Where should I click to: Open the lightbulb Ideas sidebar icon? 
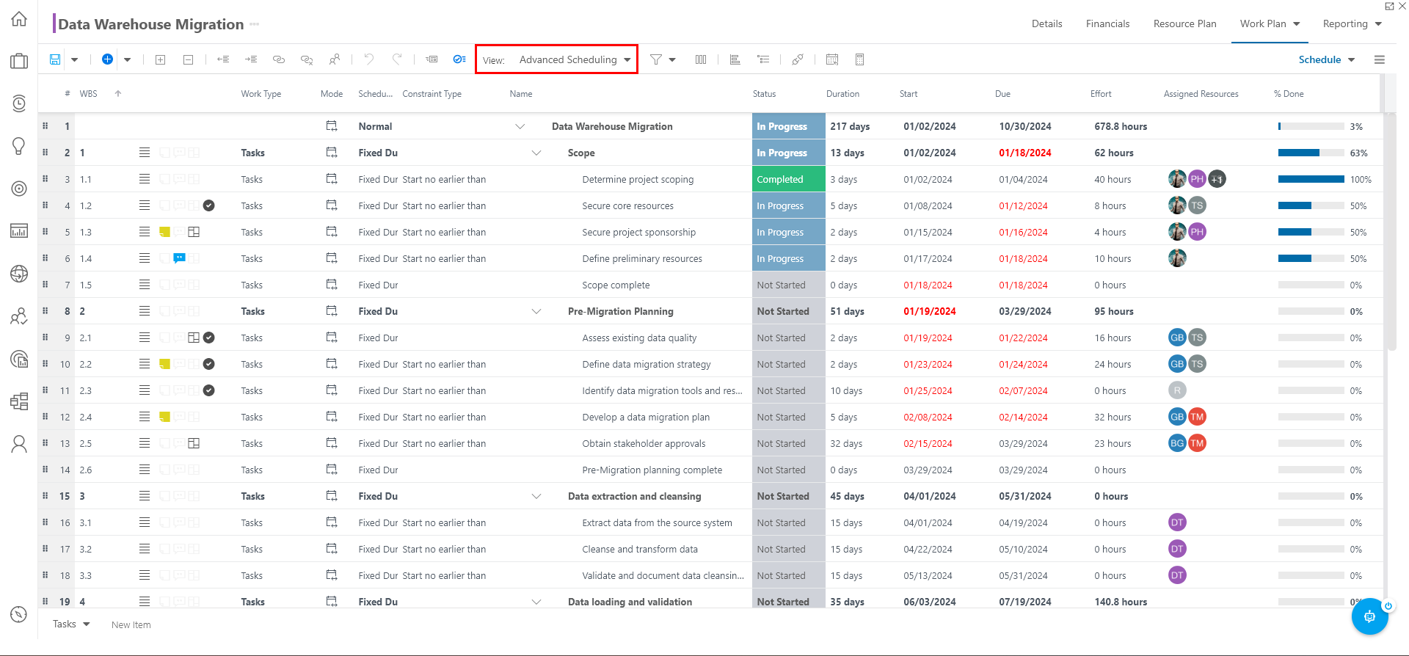tap(19, 146)
